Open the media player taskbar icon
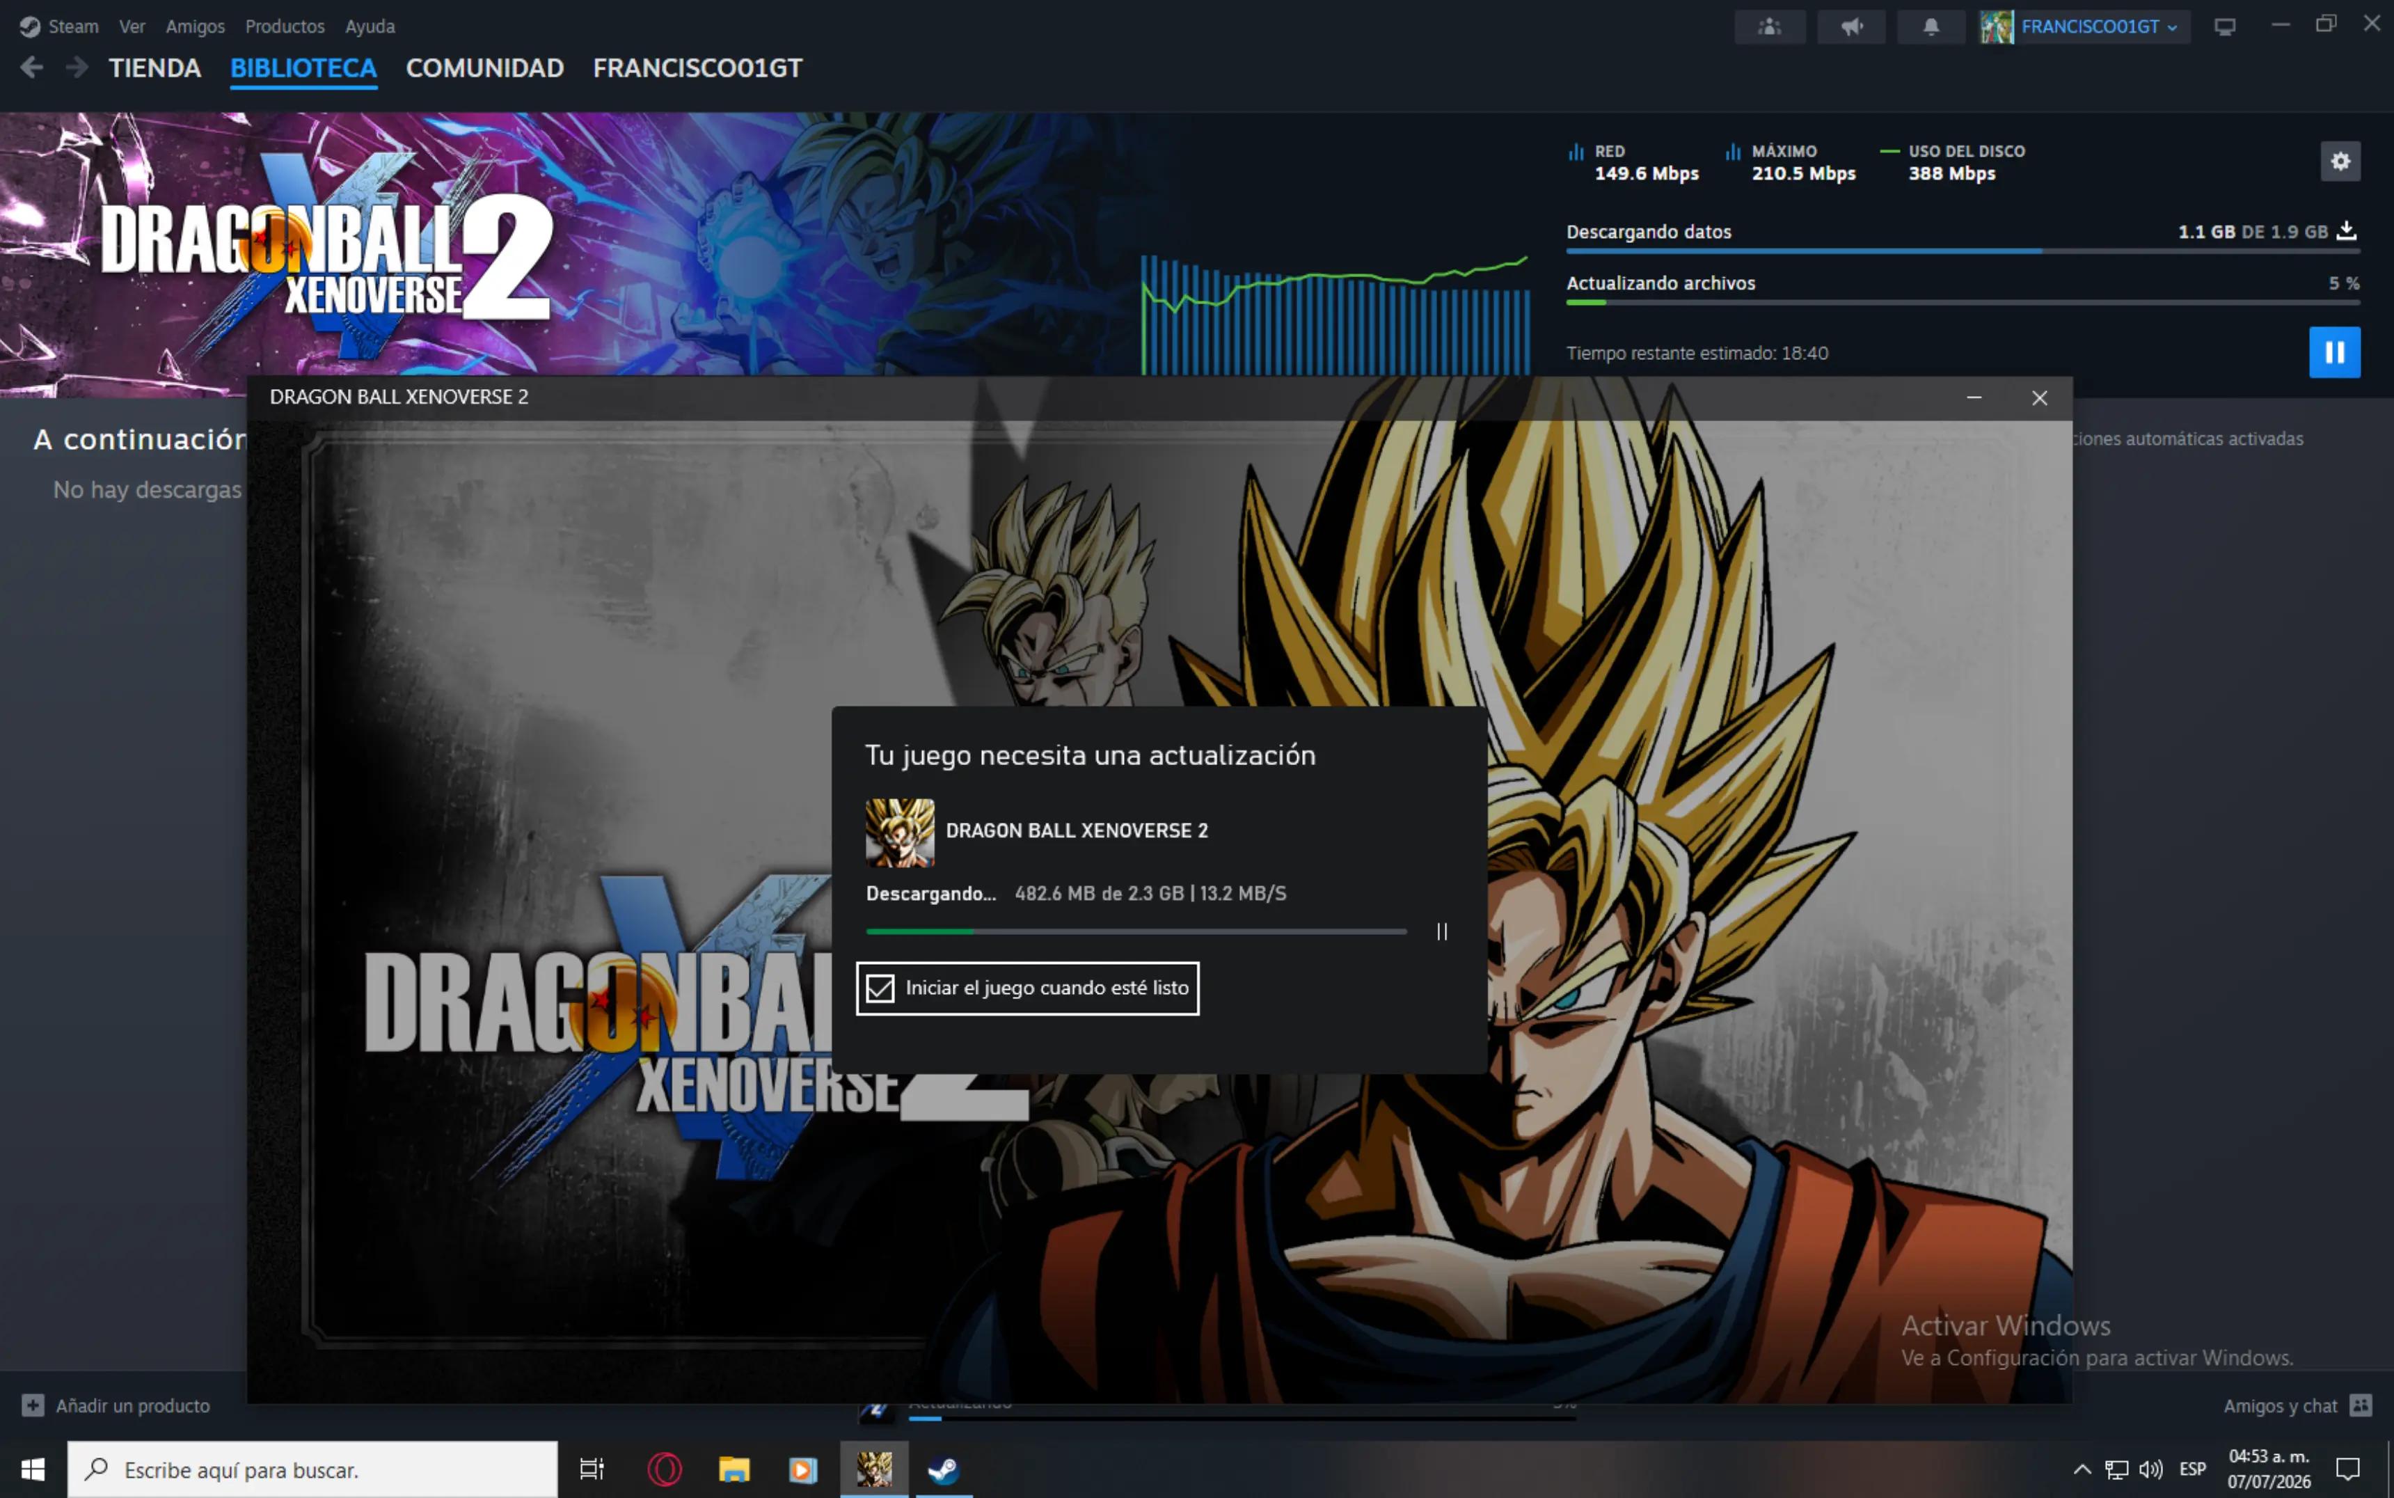Screen dimensions: 2394x1498 tap(802, 1469)
